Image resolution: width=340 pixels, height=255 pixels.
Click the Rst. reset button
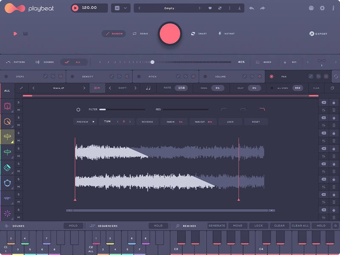(x=291, y=62)
